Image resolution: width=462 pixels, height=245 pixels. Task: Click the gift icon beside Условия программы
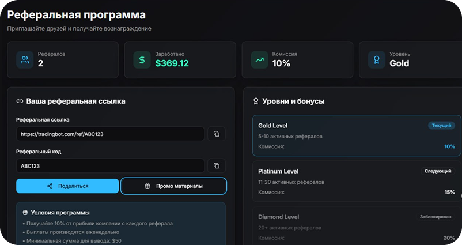(25, 213)
